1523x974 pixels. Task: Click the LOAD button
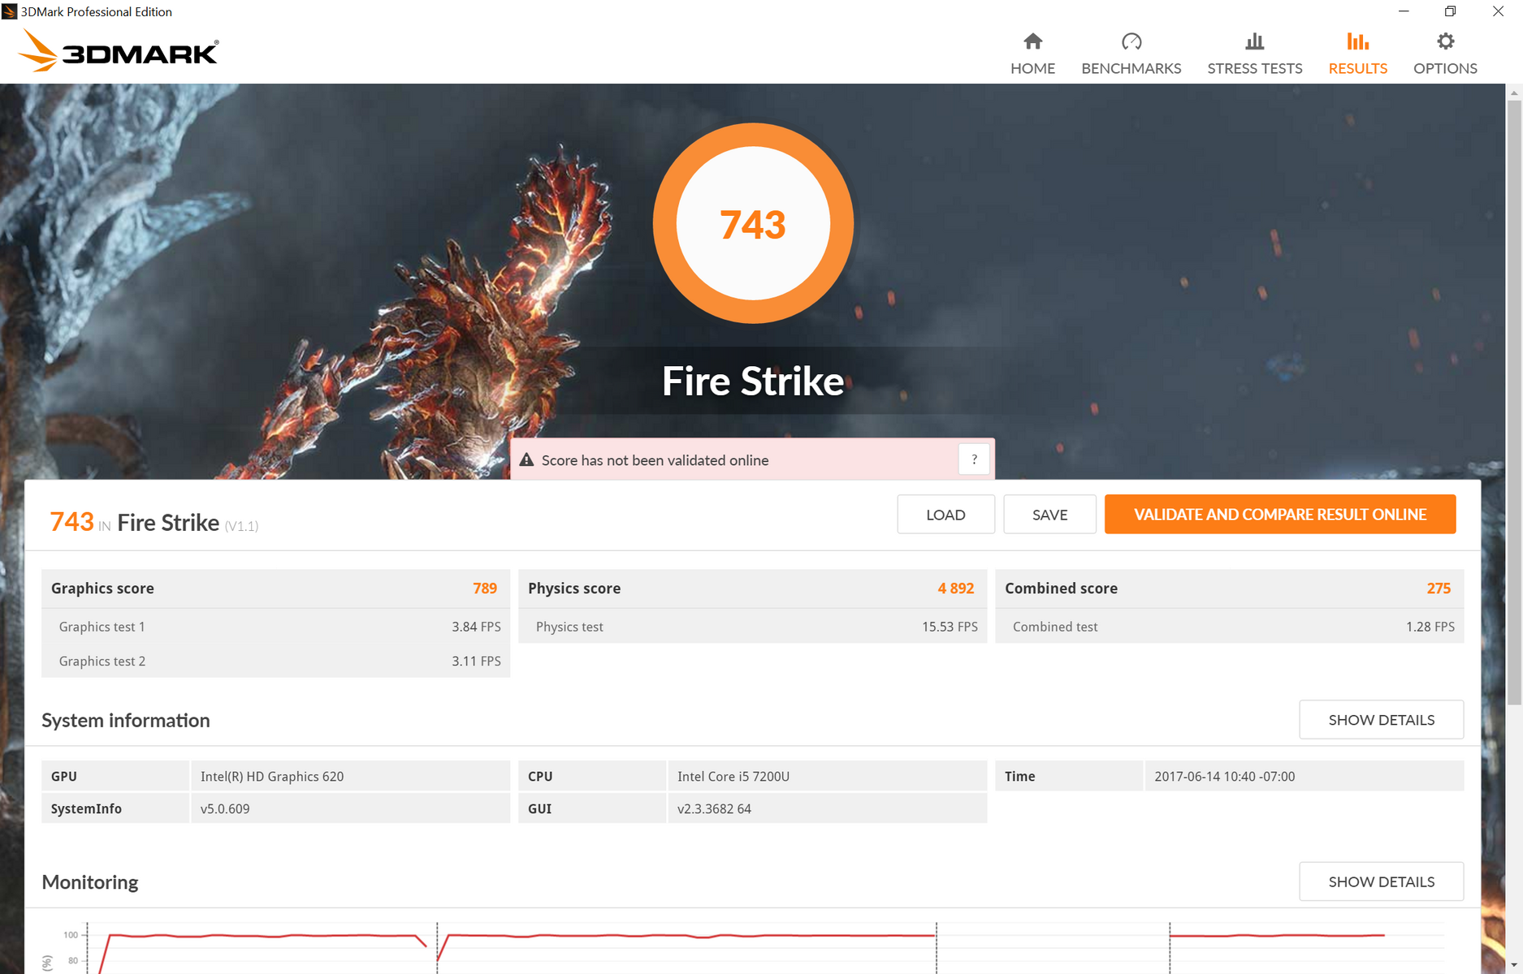coord(945,515)
